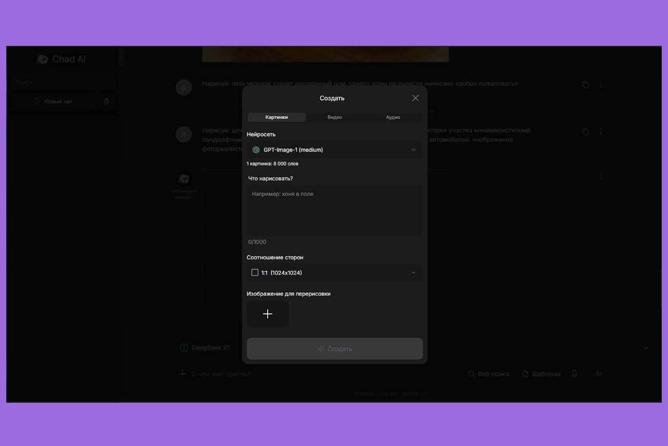Open more options for second message
Image resolution: width=668 pixels, height=446 pixels.
(601, 132)
